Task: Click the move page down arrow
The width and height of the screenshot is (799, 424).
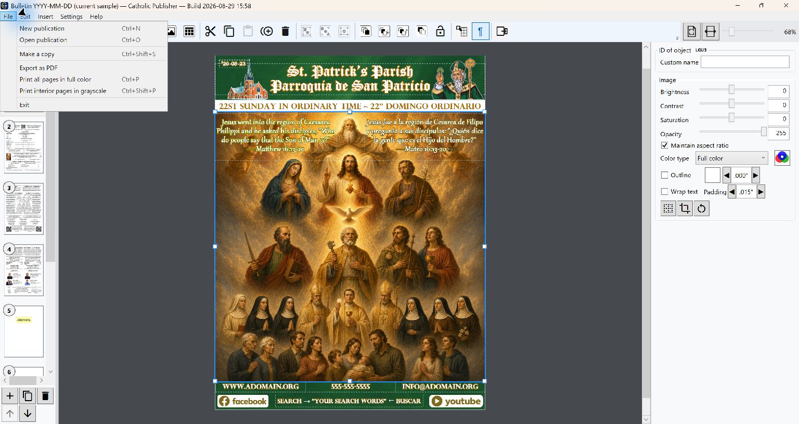Action: (28, 414)
